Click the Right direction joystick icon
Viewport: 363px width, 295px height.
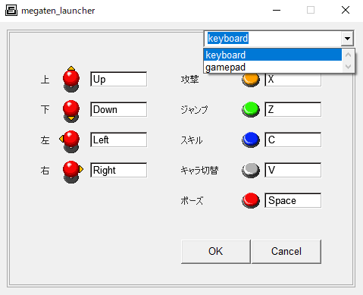73,171
